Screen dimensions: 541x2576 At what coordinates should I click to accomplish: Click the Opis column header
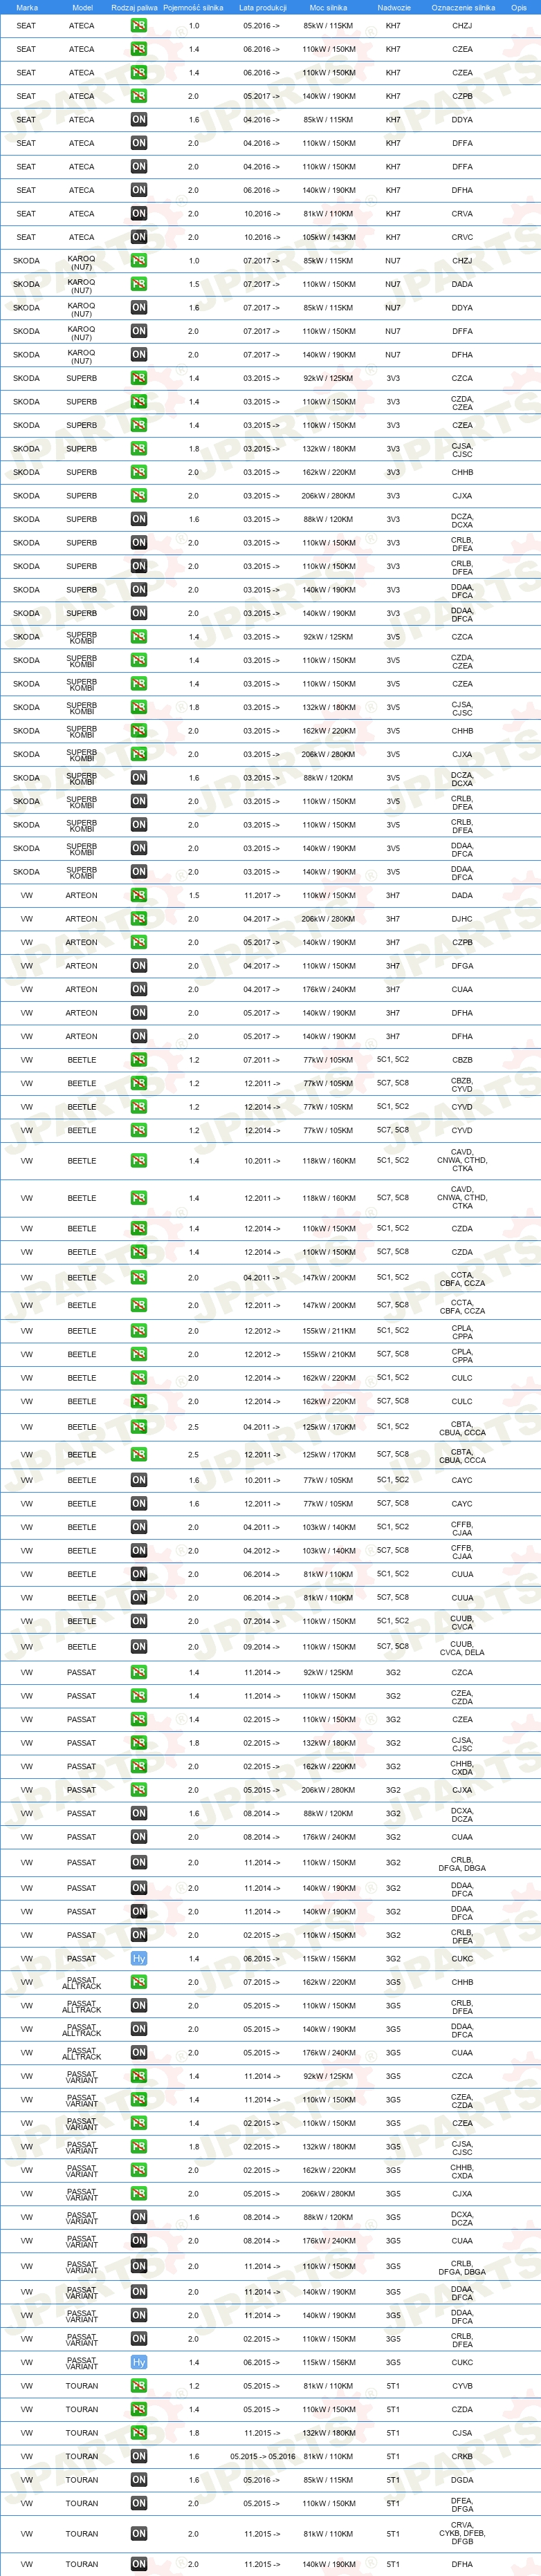pos(518,7)
